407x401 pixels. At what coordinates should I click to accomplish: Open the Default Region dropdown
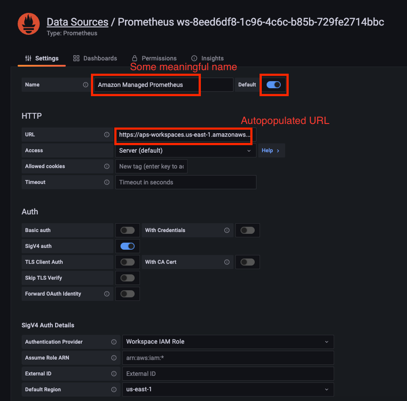pos(227,389)
